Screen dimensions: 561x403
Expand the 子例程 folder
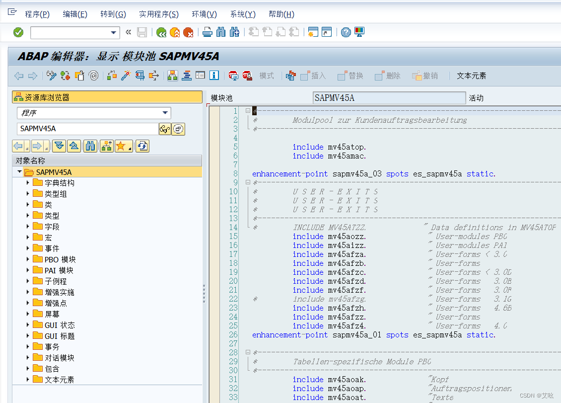(x=28, y=281)
